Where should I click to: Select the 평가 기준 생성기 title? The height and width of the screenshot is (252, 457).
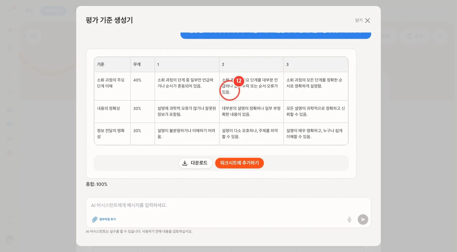pos(109,20)
